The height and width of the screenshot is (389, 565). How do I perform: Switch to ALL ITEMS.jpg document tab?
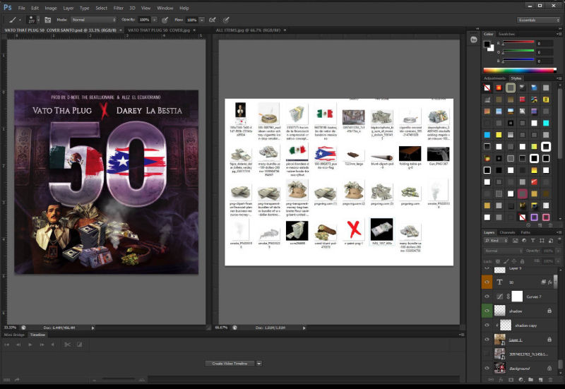pyautogui.click(x=248, y=30)
